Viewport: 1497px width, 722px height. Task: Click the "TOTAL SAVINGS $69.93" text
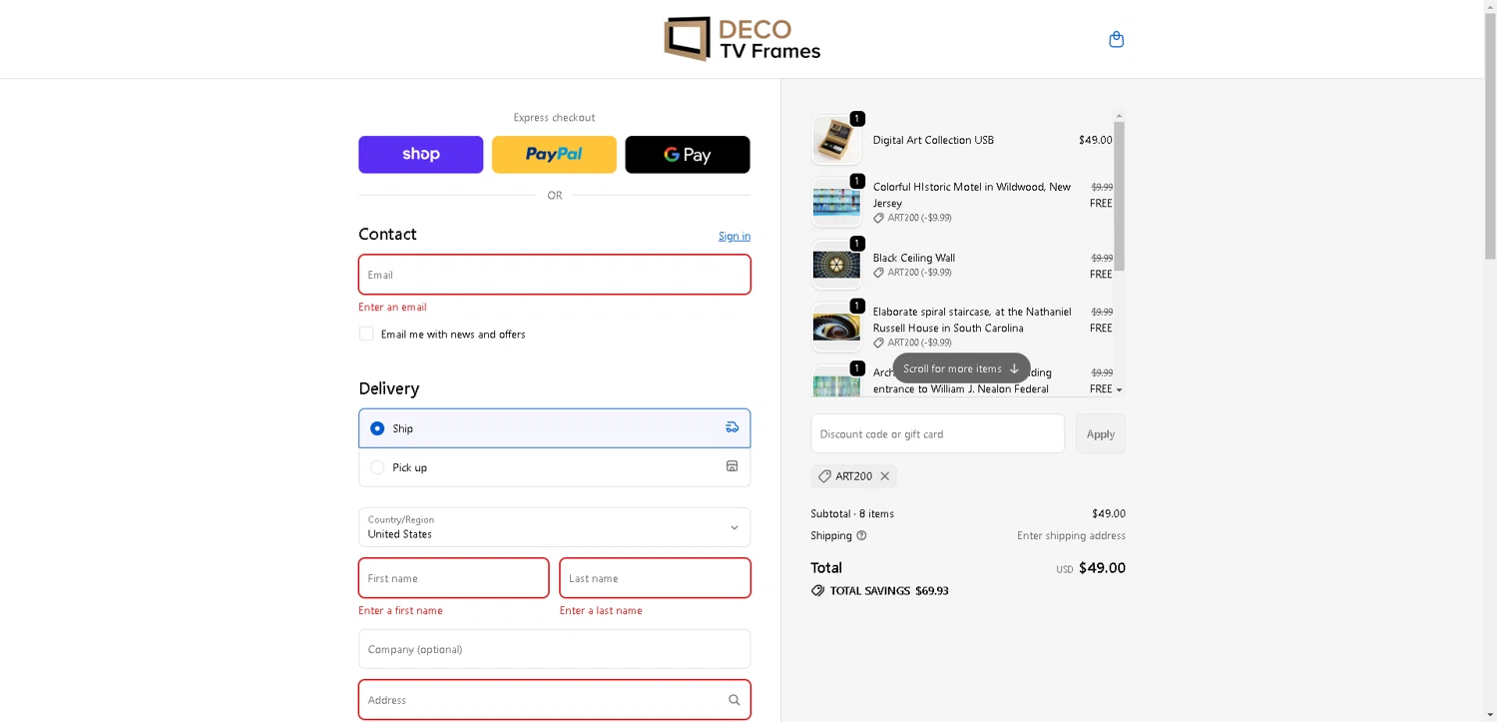[889, 590]
